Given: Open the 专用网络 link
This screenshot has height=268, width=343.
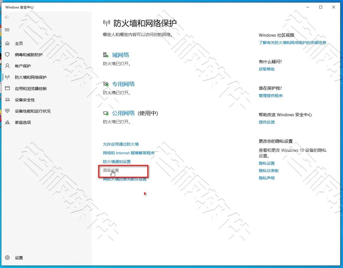Looking at the screenshot, I should pos(123,84).
